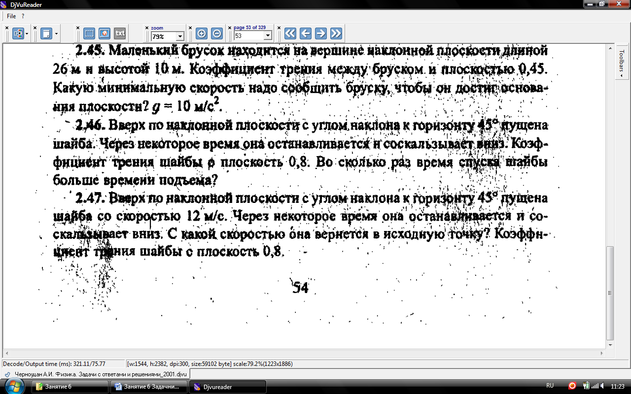
Task: Click the view mode layout icon
Action: (18, 33)
